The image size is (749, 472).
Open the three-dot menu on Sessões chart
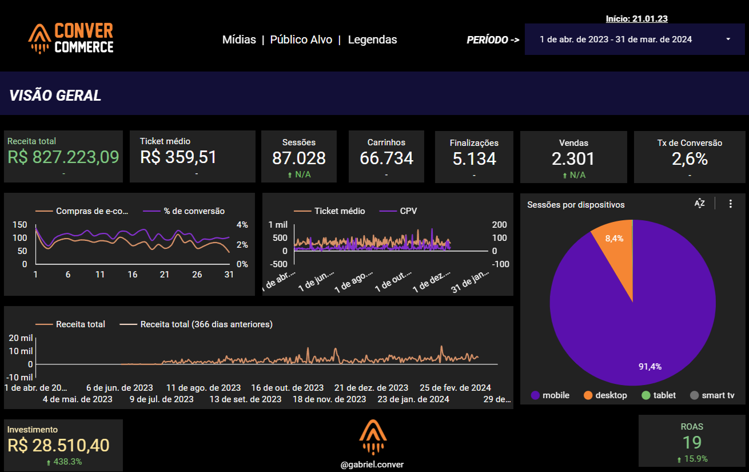730,204
